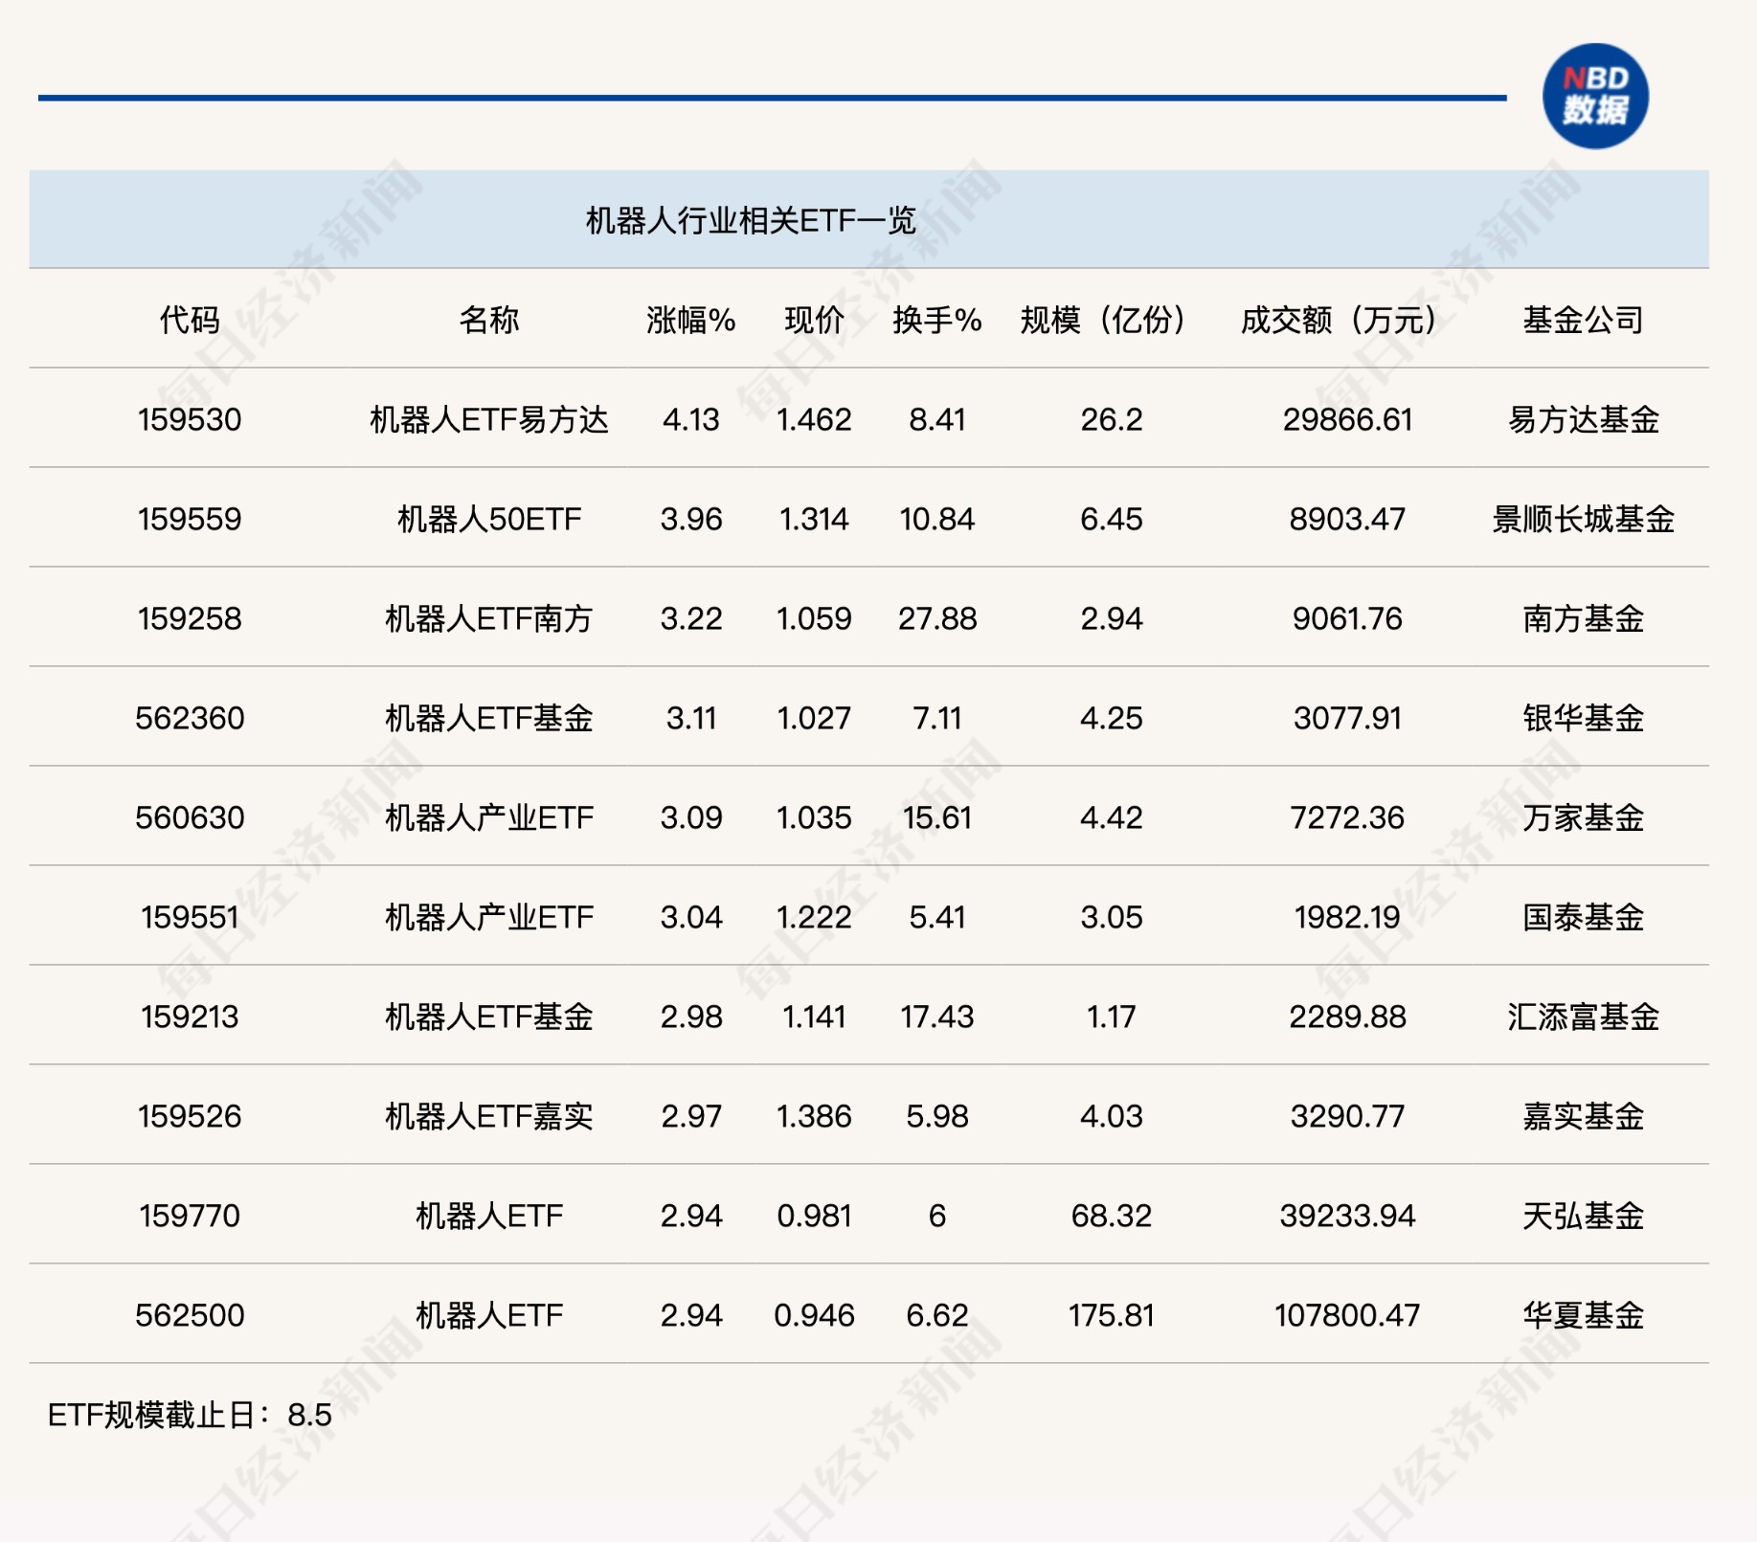
Task: Select name 机器人ETF南方
Action: click(489, 618)
